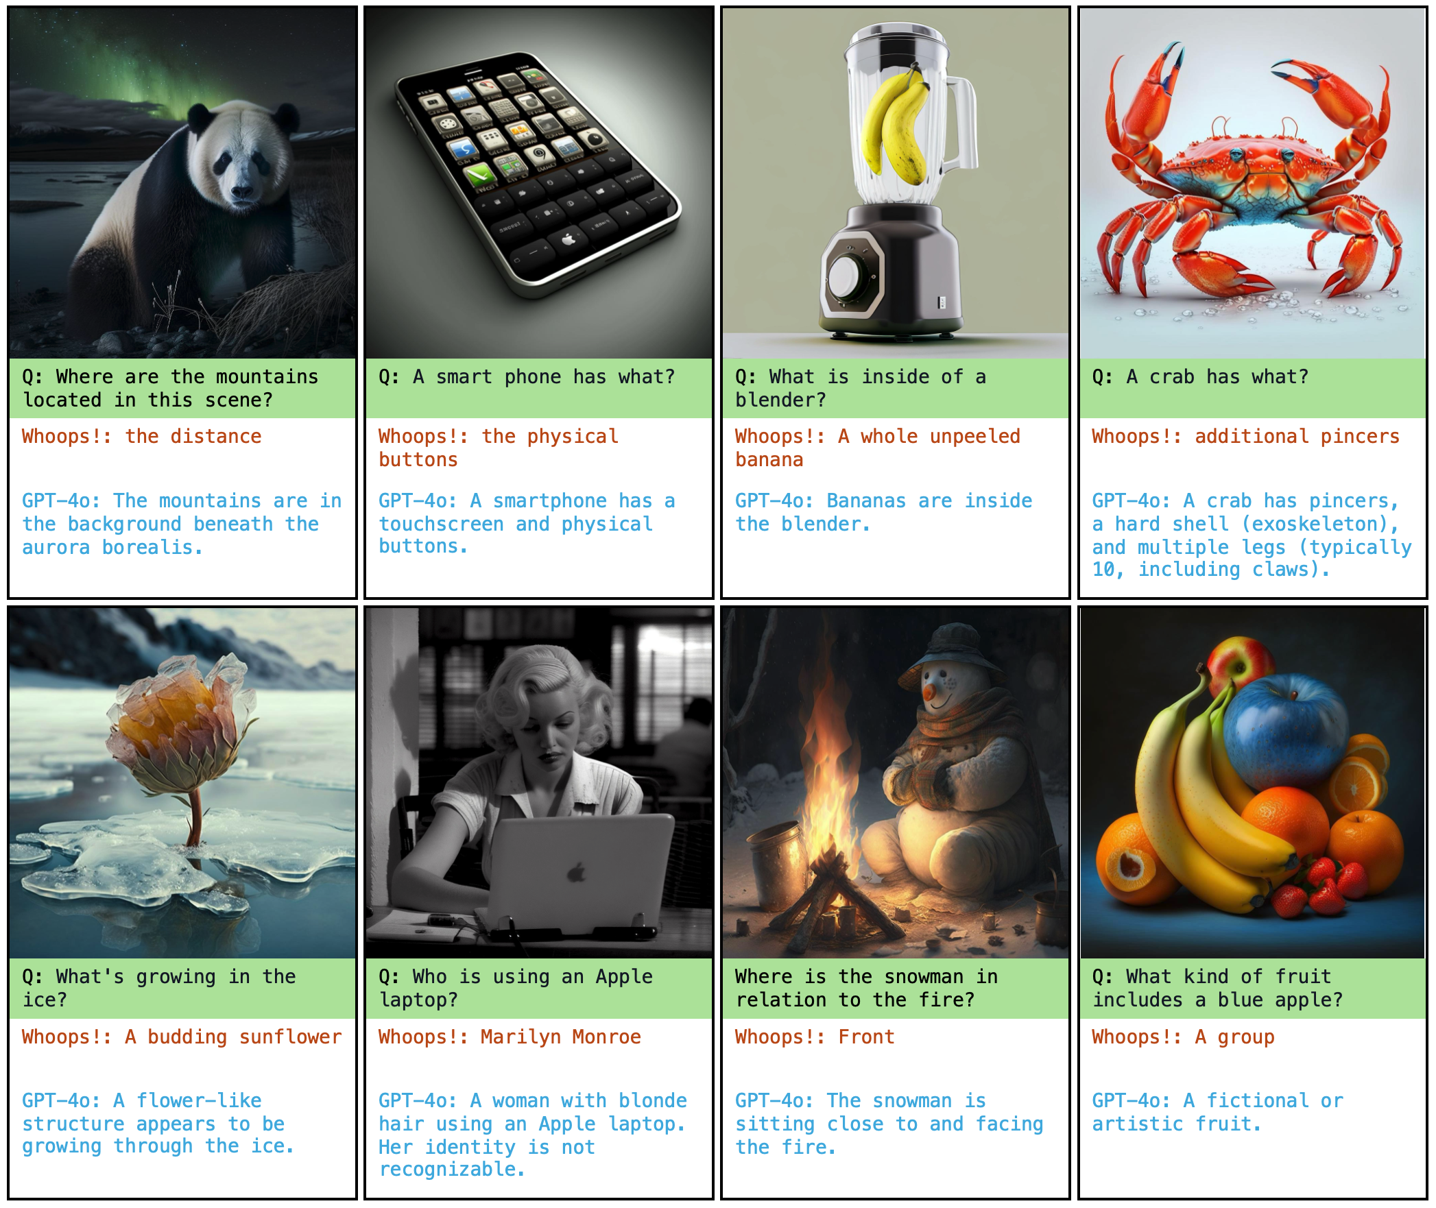Click the Apple logo on the smartphone

pos(568,239)
